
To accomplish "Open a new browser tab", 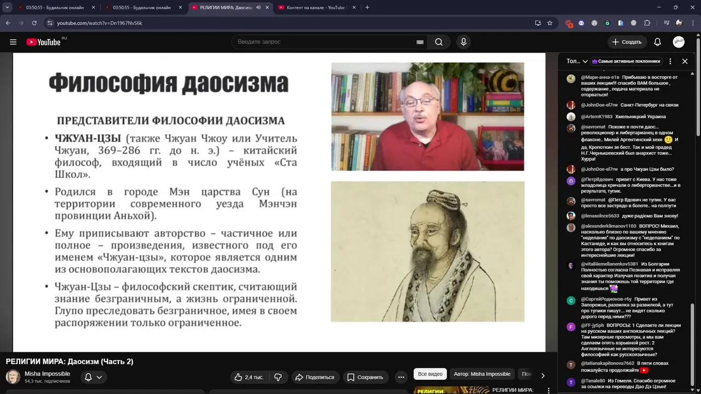I will tap(367, 8).
